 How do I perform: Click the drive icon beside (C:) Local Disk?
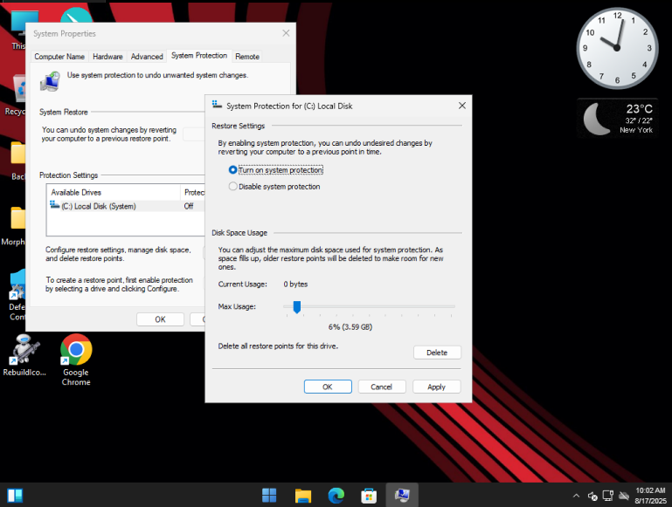pyautogui.click(x=54, y=205)
